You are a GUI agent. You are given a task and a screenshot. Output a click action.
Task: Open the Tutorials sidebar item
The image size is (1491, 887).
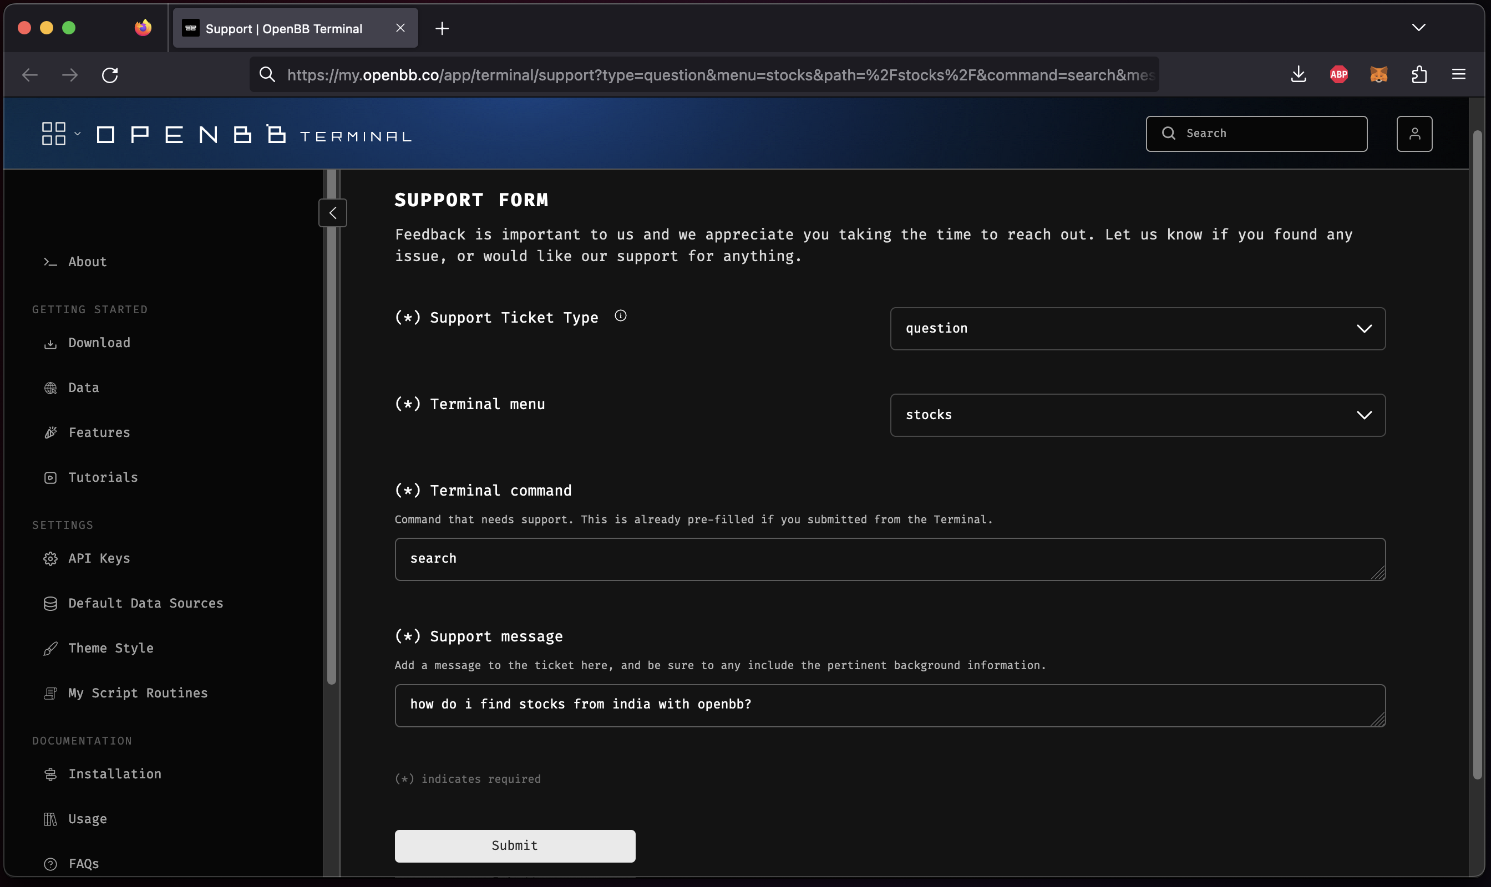point(103,477)
